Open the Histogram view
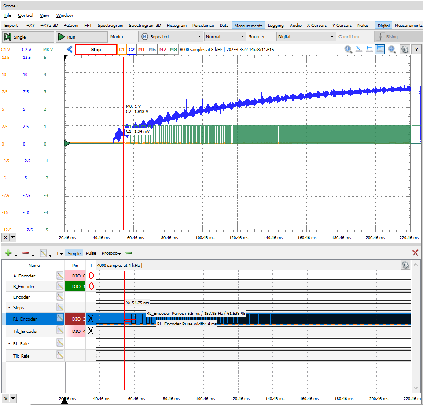The image size is (423, 405). (x=177, y=26)
